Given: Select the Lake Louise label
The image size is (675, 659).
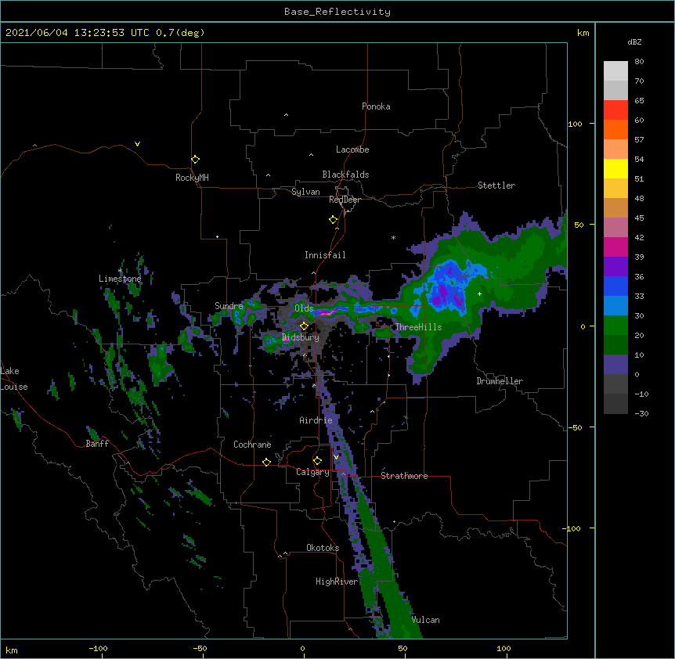Looking at the screenshot, I should [14, 379].
